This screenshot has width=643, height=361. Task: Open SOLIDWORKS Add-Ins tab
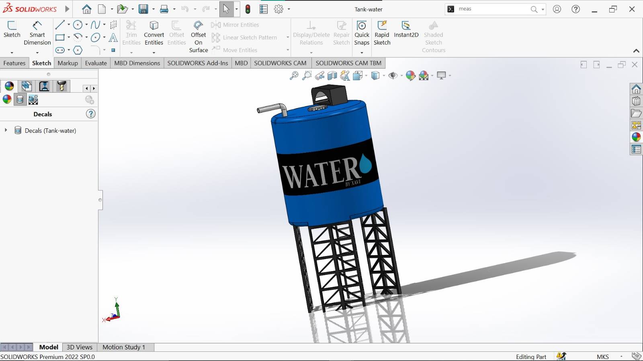(x=198, y=63)
